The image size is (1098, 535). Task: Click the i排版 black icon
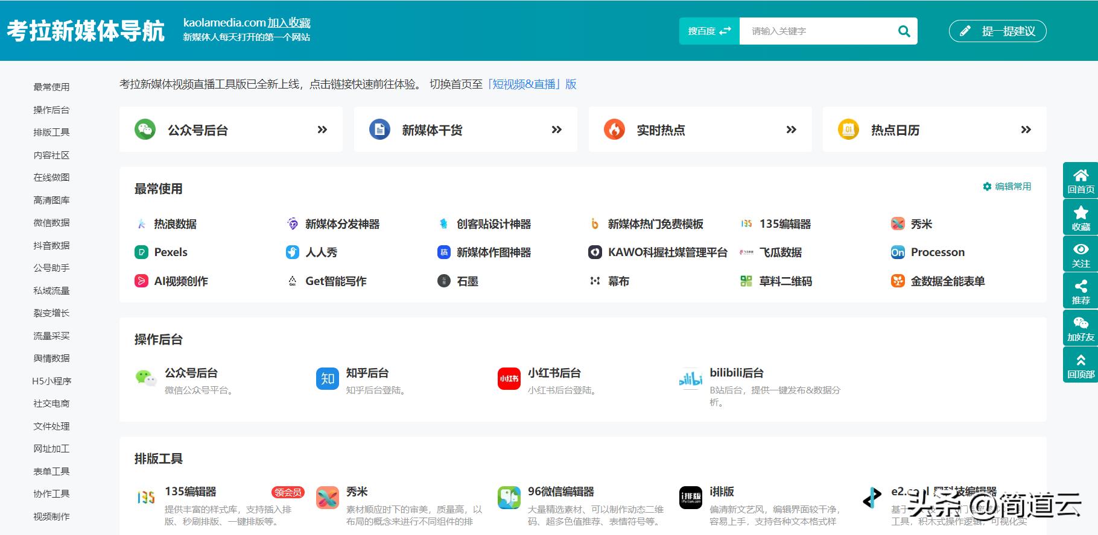pyautogui.click(x=691, y=498)
